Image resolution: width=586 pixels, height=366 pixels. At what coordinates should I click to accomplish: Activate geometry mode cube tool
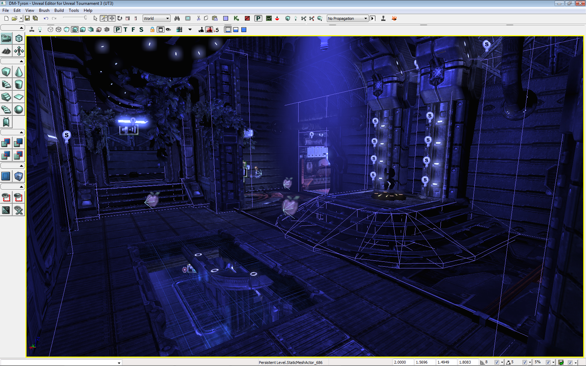(19, 38)
